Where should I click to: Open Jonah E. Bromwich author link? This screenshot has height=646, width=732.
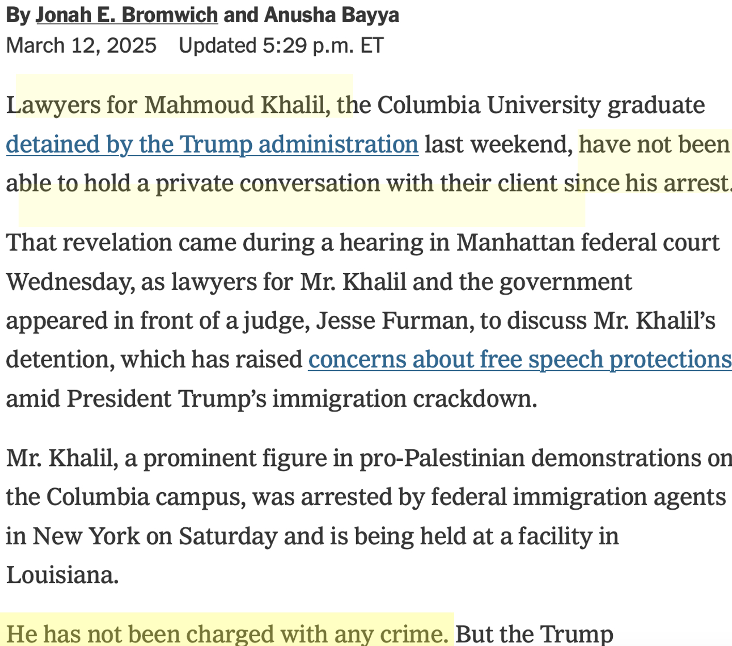point(126,15)
